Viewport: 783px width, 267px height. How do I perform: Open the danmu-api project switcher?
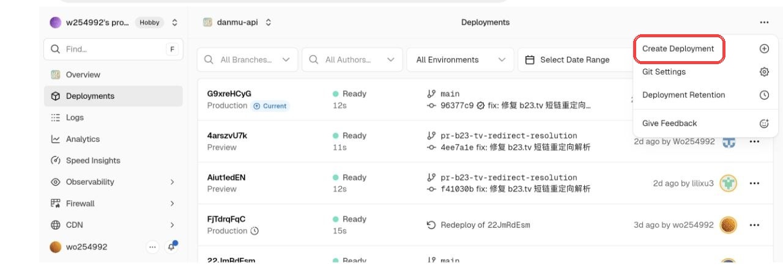pyautogui.click(x=269, y=22)
